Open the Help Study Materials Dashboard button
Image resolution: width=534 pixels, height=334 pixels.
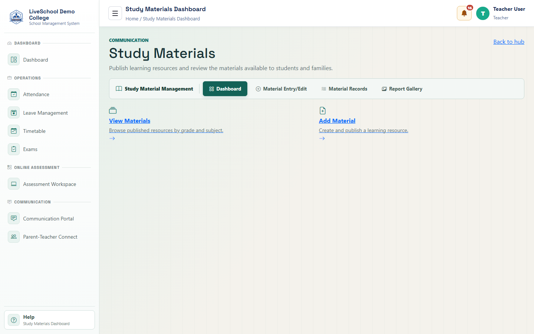point(49,320)
